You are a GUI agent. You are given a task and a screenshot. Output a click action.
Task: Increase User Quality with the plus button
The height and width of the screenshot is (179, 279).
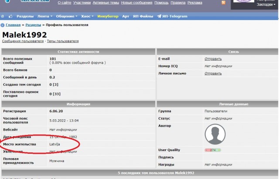(219, 150)
